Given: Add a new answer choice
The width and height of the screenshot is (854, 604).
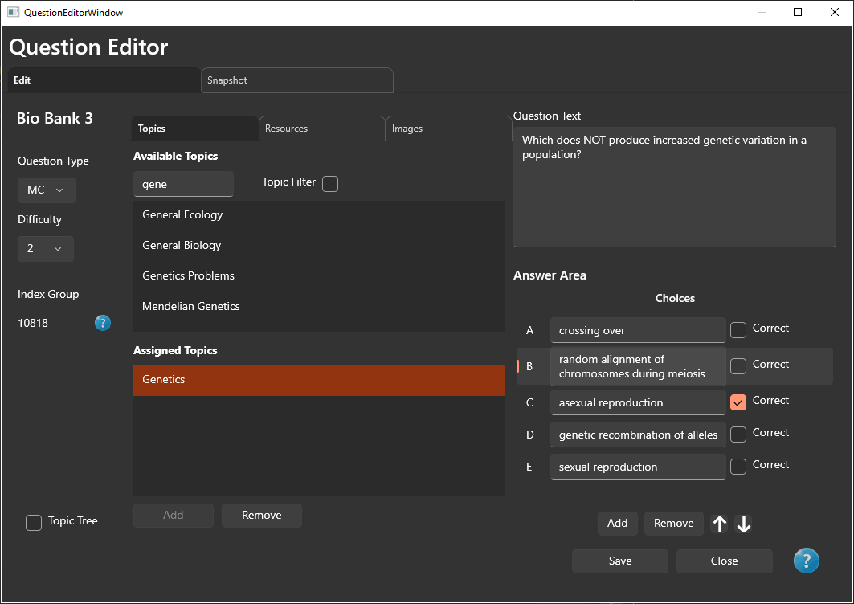Looking at the screenshot, I should 617,524.
